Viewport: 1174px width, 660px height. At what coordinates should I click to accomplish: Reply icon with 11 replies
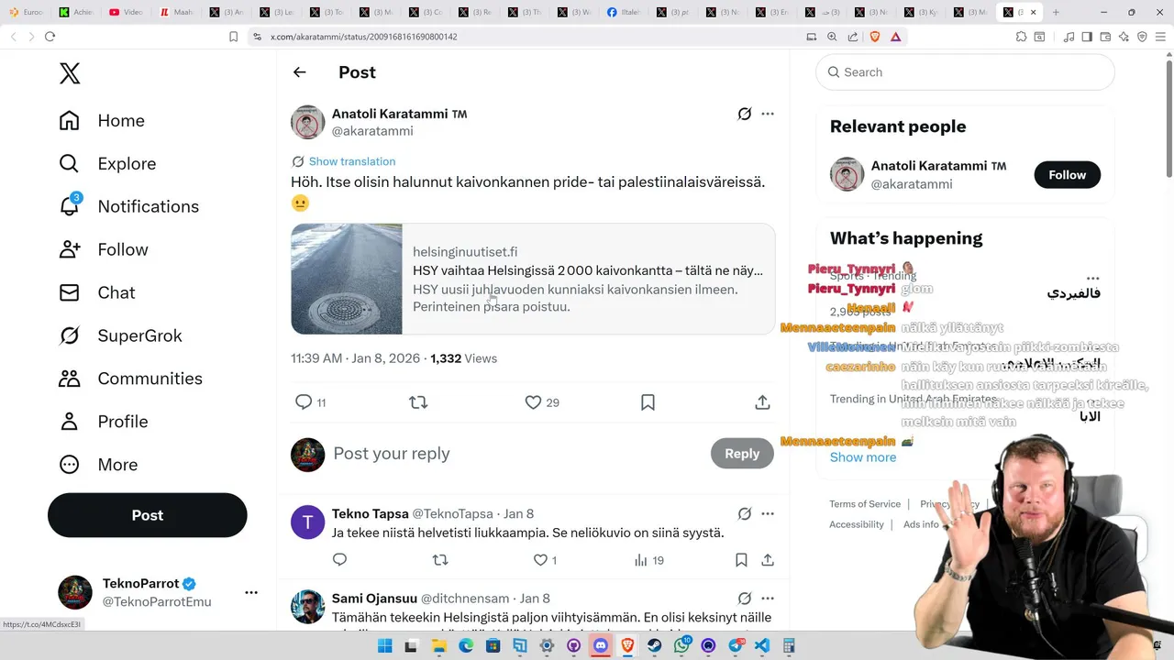pos(304,401)
